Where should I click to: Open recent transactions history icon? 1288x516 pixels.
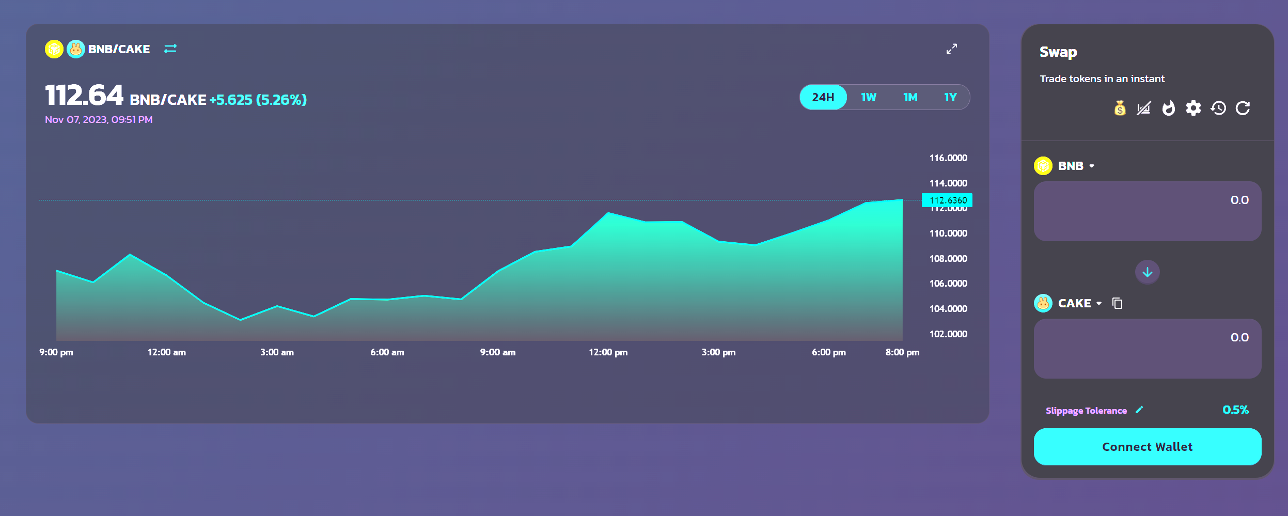[1218, 108]
